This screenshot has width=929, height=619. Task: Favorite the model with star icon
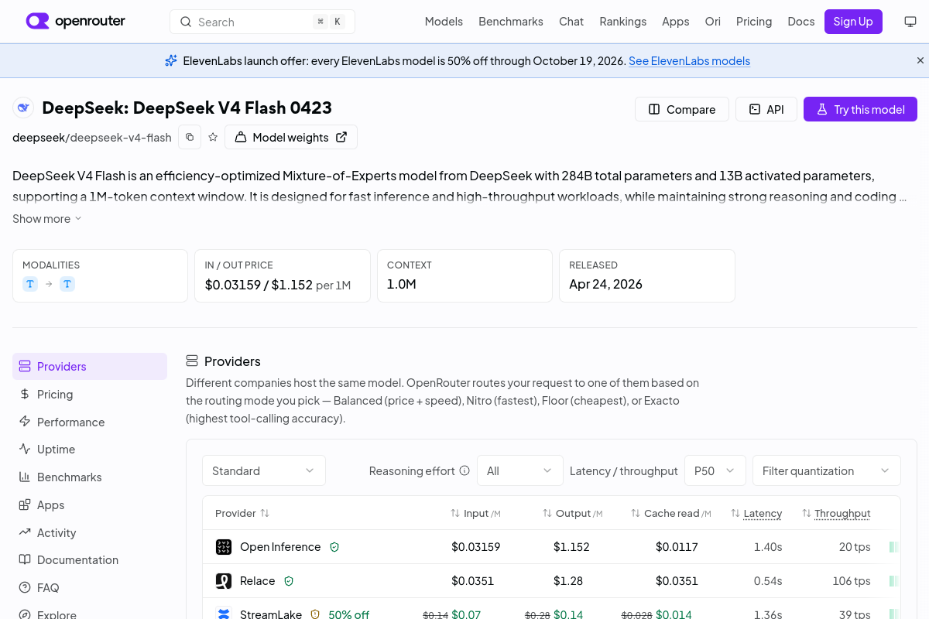(x=213, y=137)
